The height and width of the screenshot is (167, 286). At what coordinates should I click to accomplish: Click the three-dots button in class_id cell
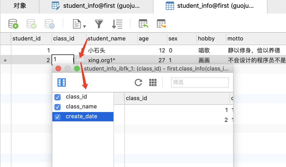[80, 60]
